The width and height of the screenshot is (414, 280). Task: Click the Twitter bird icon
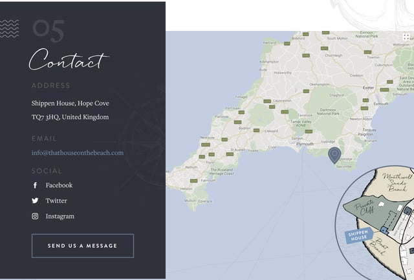(x=35, y=201)
